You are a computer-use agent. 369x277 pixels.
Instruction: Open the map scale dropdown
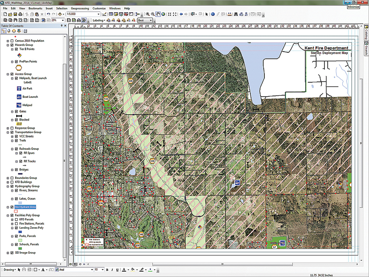[98, 14]
